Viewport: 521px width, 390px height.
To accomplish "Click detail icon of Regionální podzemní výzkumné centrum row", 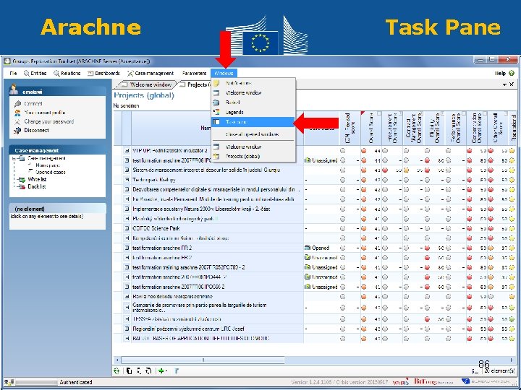I will click(x=127, y=329).
